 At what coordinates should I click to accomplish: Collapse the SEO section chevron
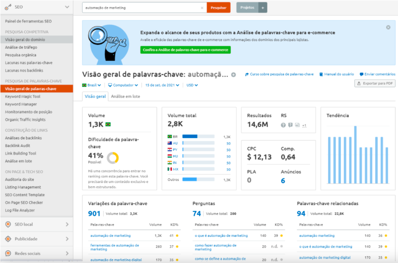pos(67,7)
